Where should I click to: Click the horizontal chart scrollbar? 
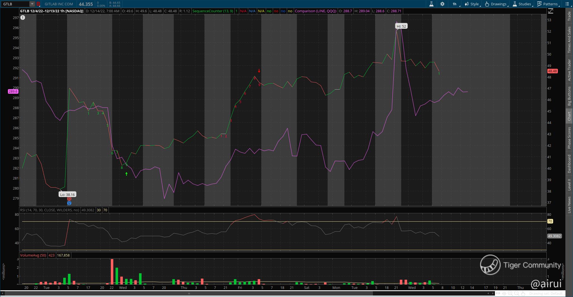click(x=189, y=293)
